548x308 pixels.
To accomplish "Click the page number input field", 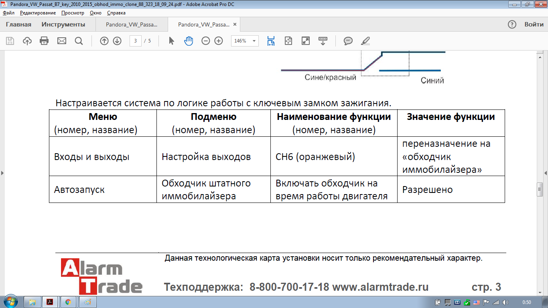I will 136,41.
